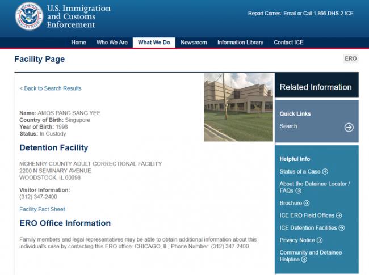Click the detention facility building photo

coord(238,107)
